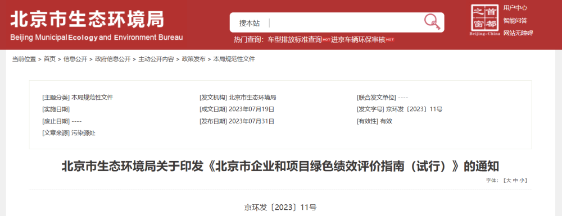Click the article title 北京市生态环境局关于印发…的通知
The image size is (562, 216).
tap(280, 167)
